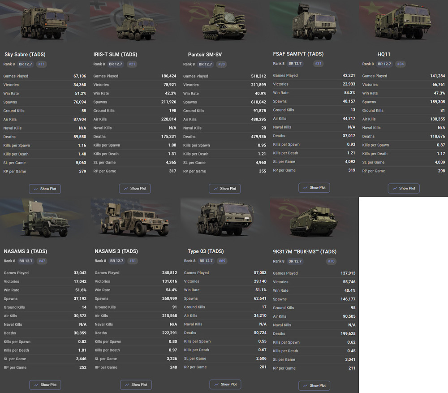Click the #21 ranking badge on IRIS-T SLM
Screen dimensions: 448x393
pos(132,64)
